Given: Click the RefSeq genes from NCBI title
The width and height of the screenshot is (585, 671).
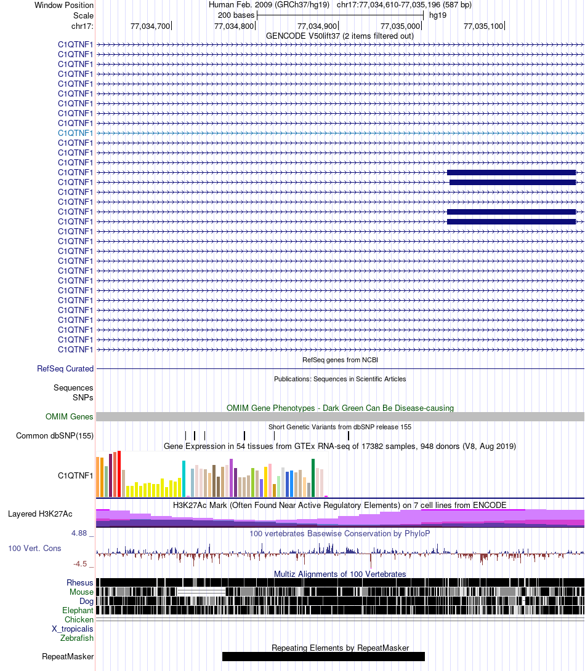Looking at the screenshot, I should (341, 360).
